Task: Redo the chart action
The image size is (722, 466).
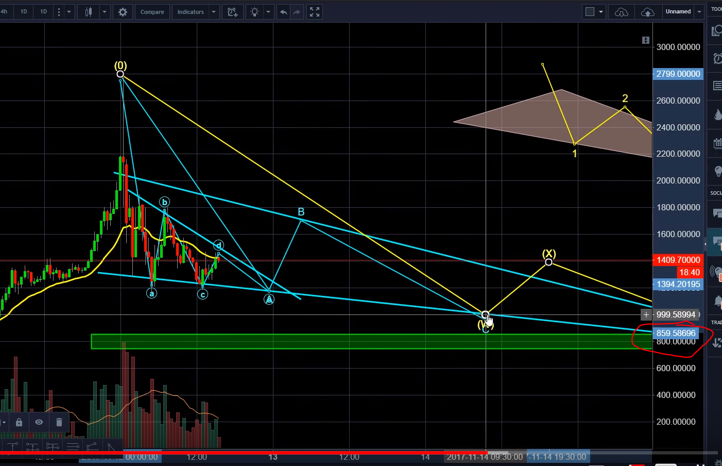Action: [297, 12]
